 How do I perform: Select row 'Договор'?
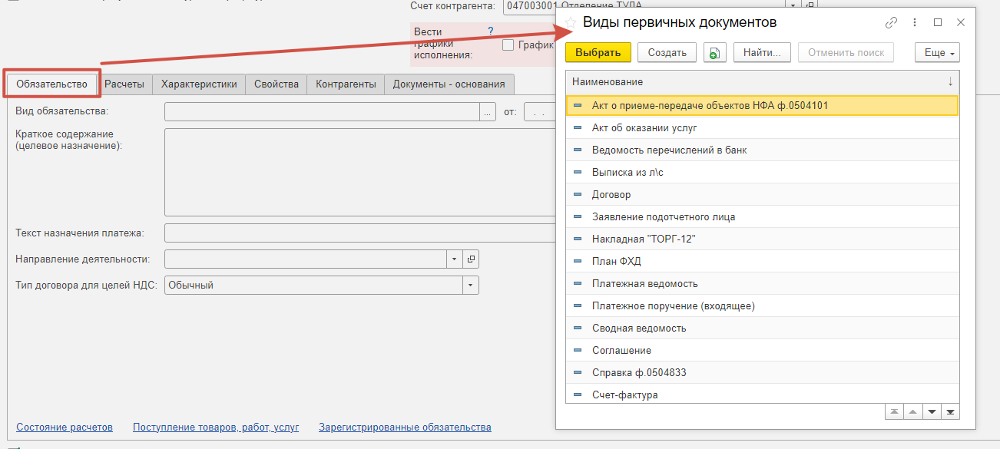pyautogui.click(x=762, y=194)
